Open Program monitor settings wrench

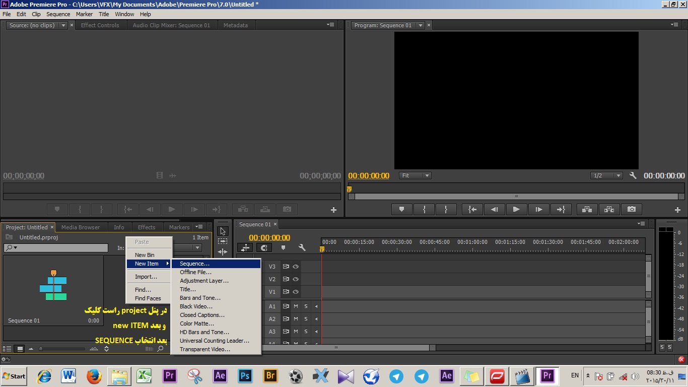click(633, 175)
